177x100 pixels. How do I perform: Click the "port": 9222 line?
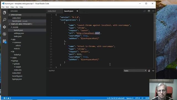coord(75,54)
